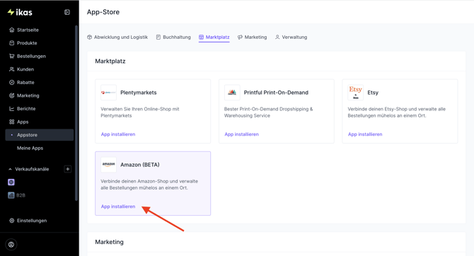Open the Rabatte discount icon

12,83
